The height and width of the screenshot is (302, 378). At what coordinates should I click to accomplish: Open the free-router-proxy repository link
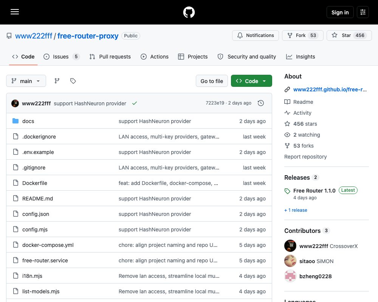pos(88,36)
